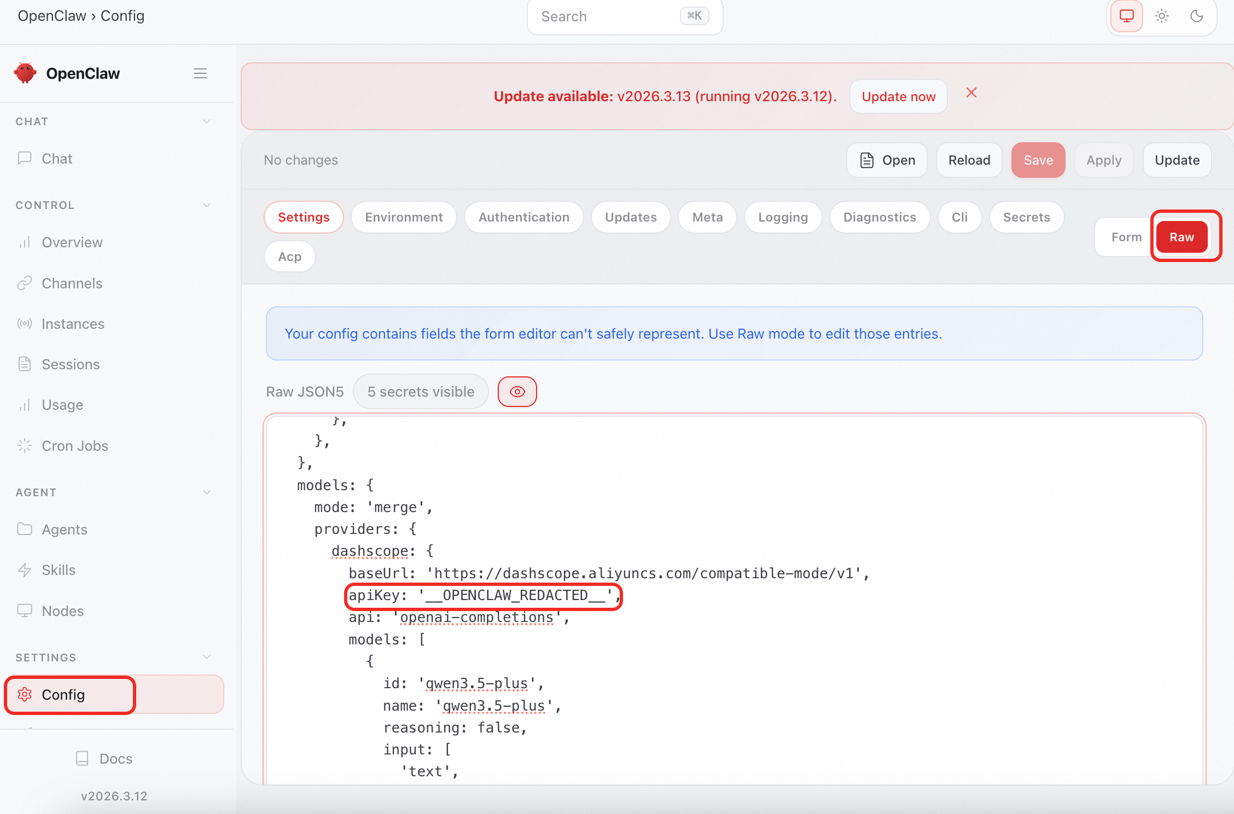Click the v2026.3.12 version label
The height and width of the screenshot is (814, 1234).
click(x=114, y=795)
